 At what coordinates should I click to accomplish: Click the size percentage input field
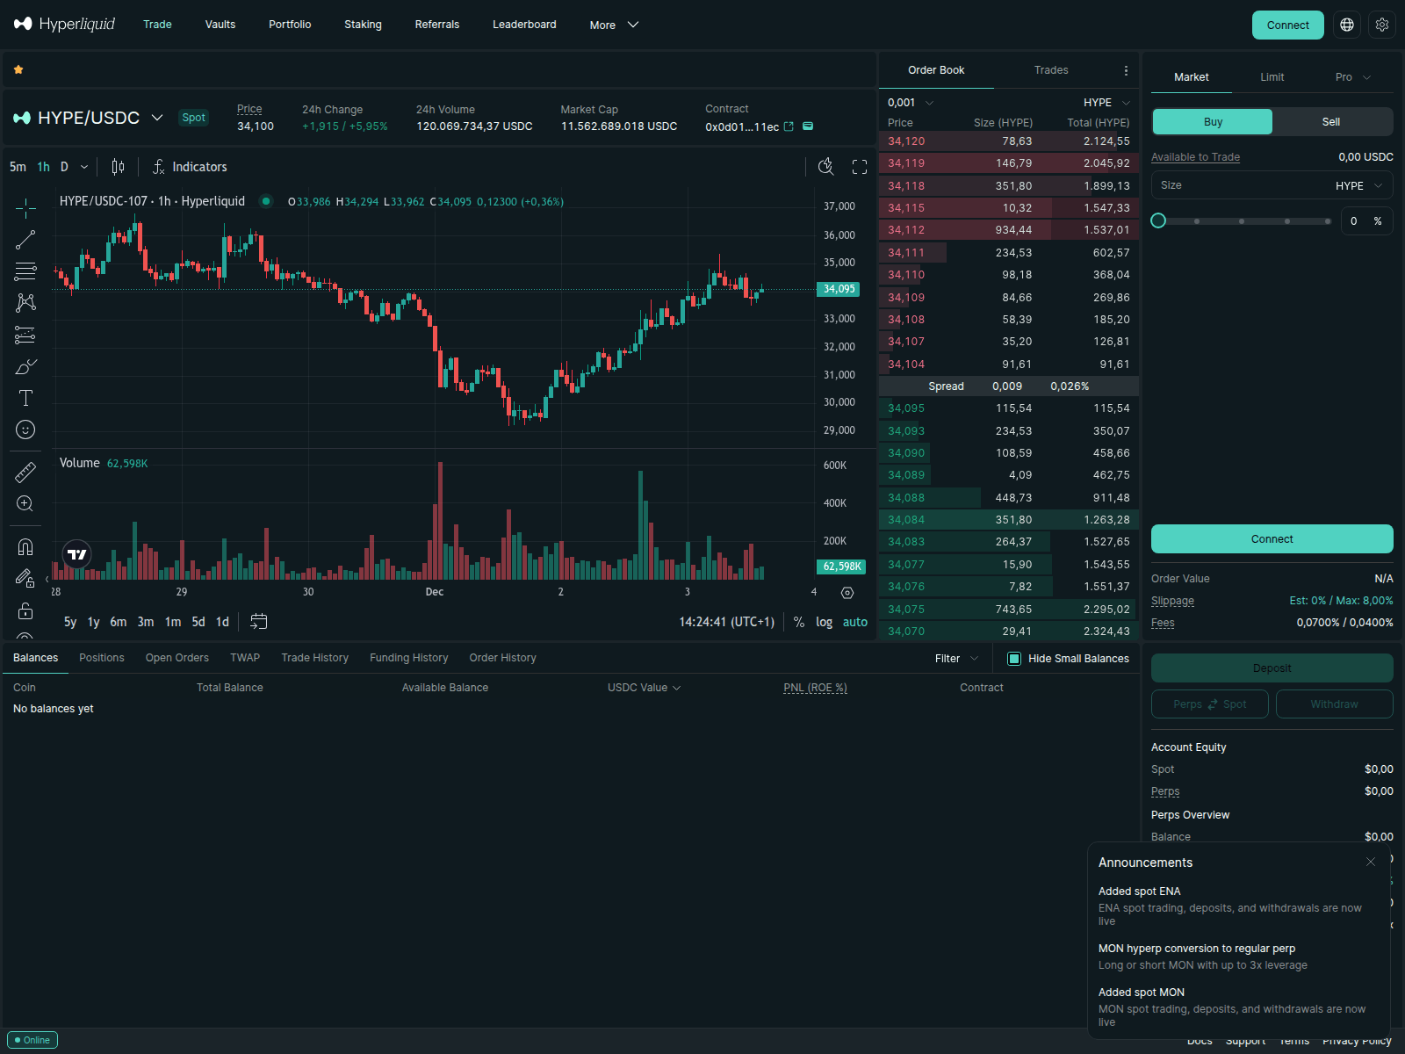click(1366, 221)
